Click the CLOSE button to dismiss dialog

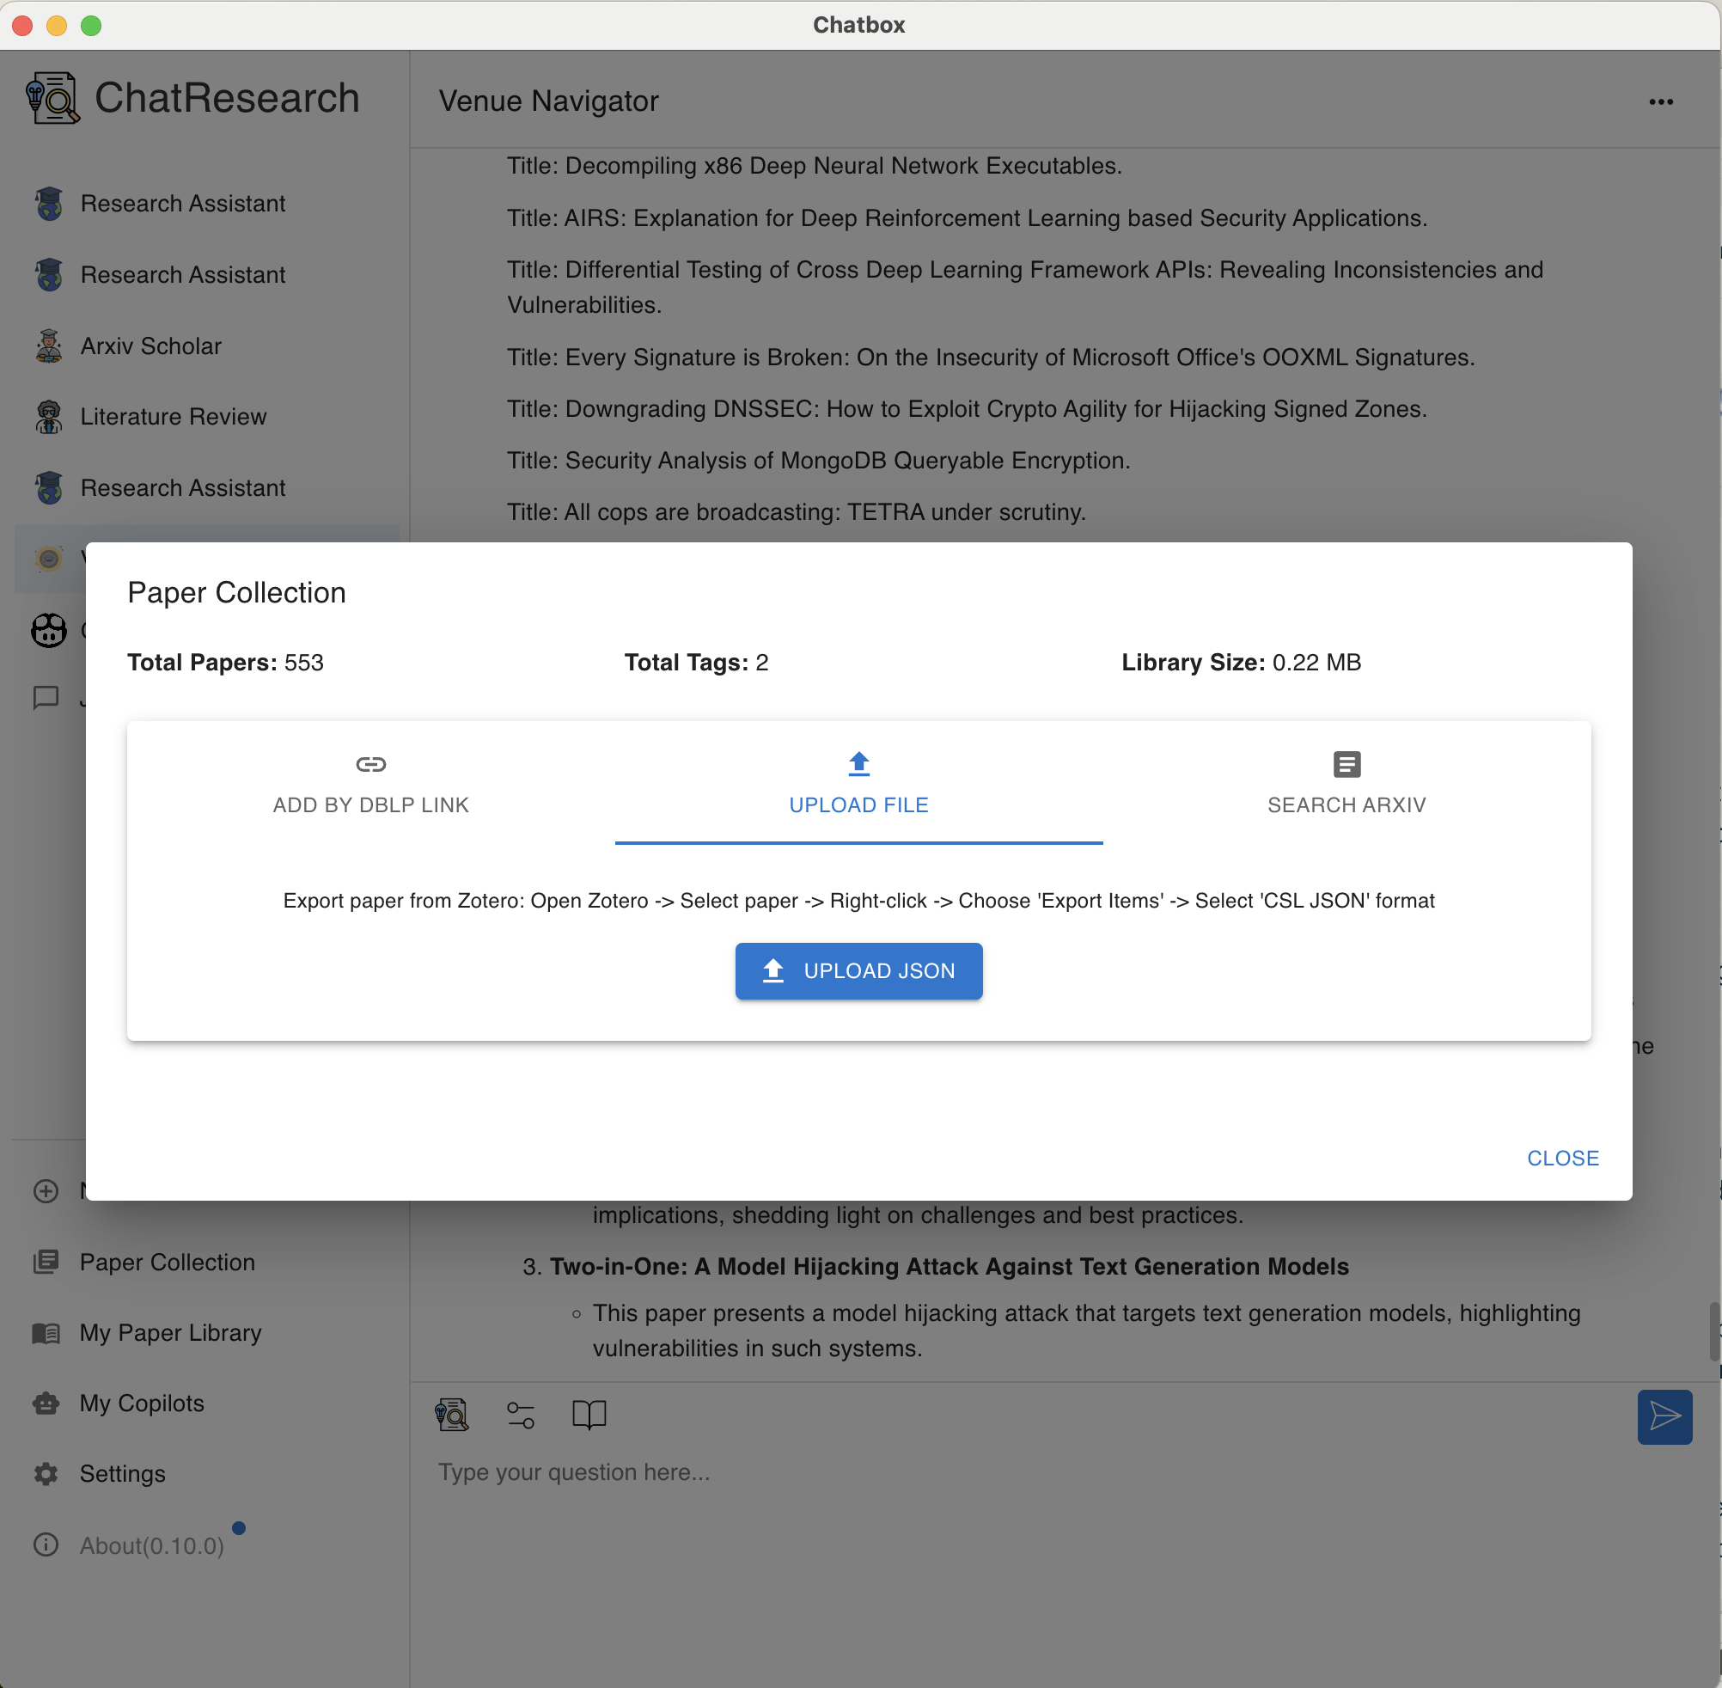(1563, 1158)
